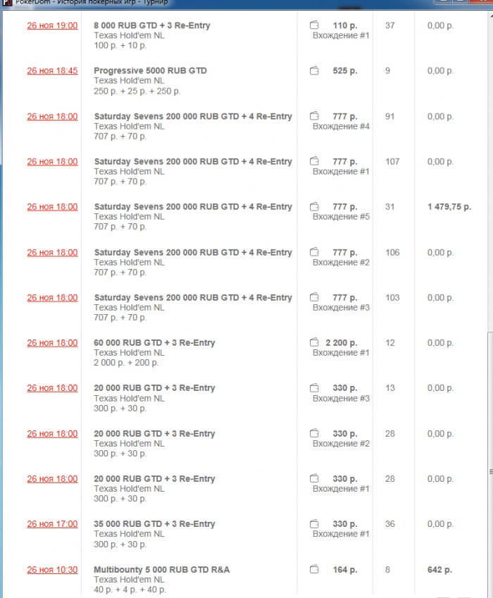Viewport: 493px width, 598px height.
Task: Click wallet icon beside 164 р. buy-in
Action: (314, 570)
